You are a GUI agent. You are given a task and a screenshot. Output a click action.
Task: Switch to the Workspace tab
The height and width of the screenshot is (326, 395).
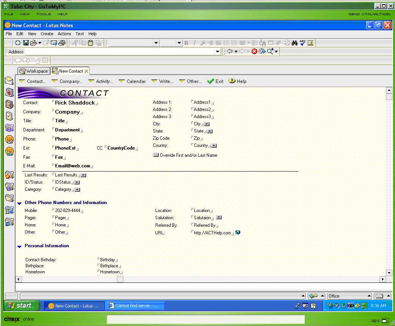[x=33, y=71]
